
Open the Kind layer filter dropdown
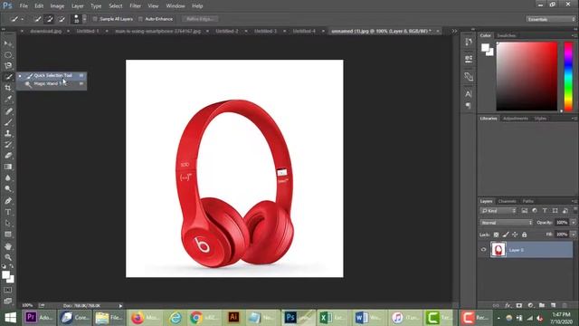pos(498,211)
